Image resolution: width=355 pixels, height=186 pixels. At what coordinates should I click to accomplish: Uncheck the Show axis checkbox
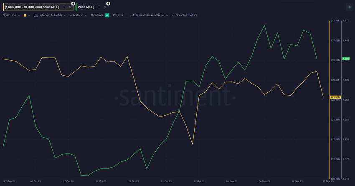(107, 15)
